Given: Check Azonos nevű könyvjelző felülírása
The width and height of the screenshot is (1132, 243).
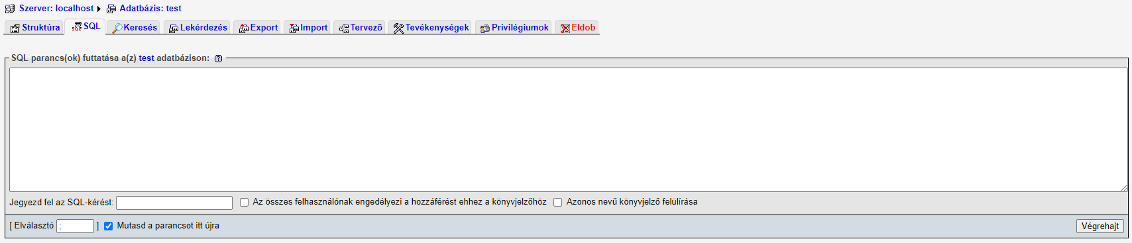Looking at the screenshot, I should 558,202.
